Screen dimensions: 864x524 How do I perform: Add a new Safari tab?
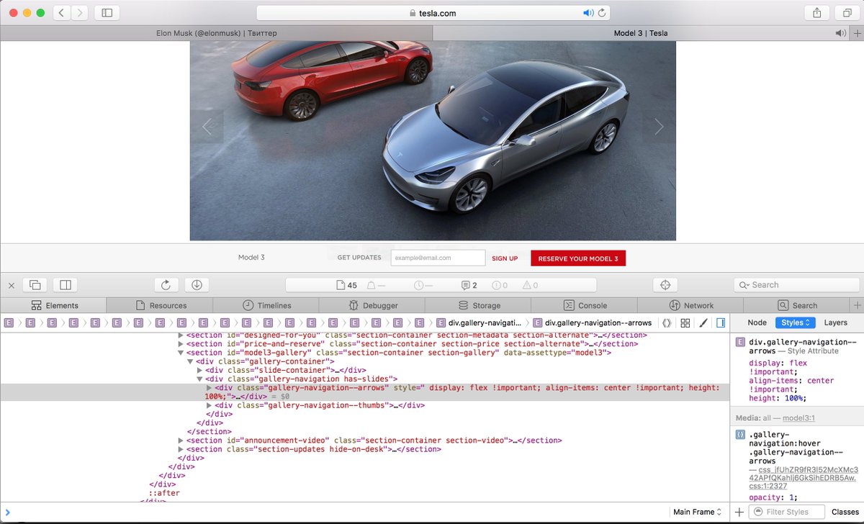pos(856,33)
